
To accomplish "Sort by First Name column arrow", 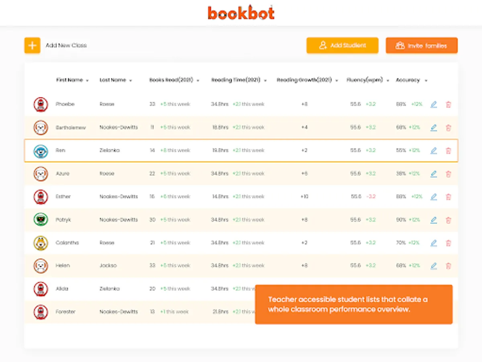I will tap(87, 80).
